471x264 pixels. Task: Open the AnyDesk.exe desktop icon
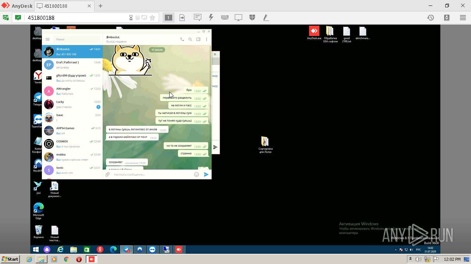pyautogui.click(x=314, y=33)
